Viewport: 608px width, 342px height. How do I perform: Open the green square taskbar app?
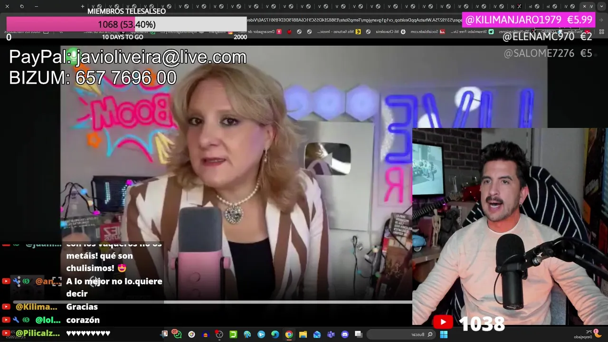point(233,334)
